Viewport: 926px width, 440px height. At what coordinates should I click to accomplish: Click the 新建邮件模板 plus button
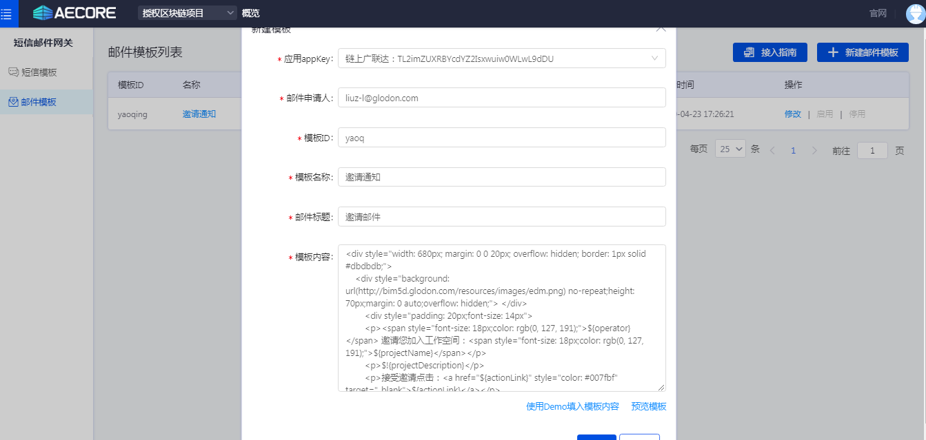coord(862,52)
